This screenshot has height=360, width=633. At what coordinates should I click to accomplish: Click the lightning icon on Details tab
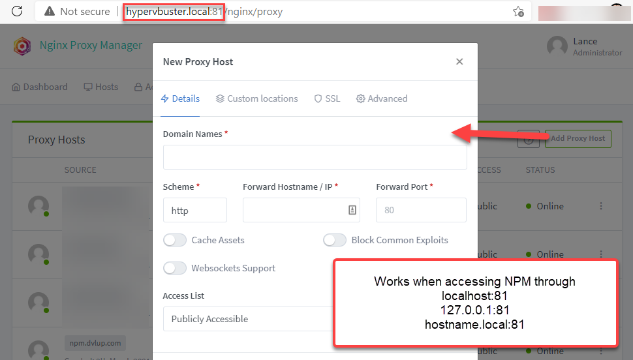(164, 98)
